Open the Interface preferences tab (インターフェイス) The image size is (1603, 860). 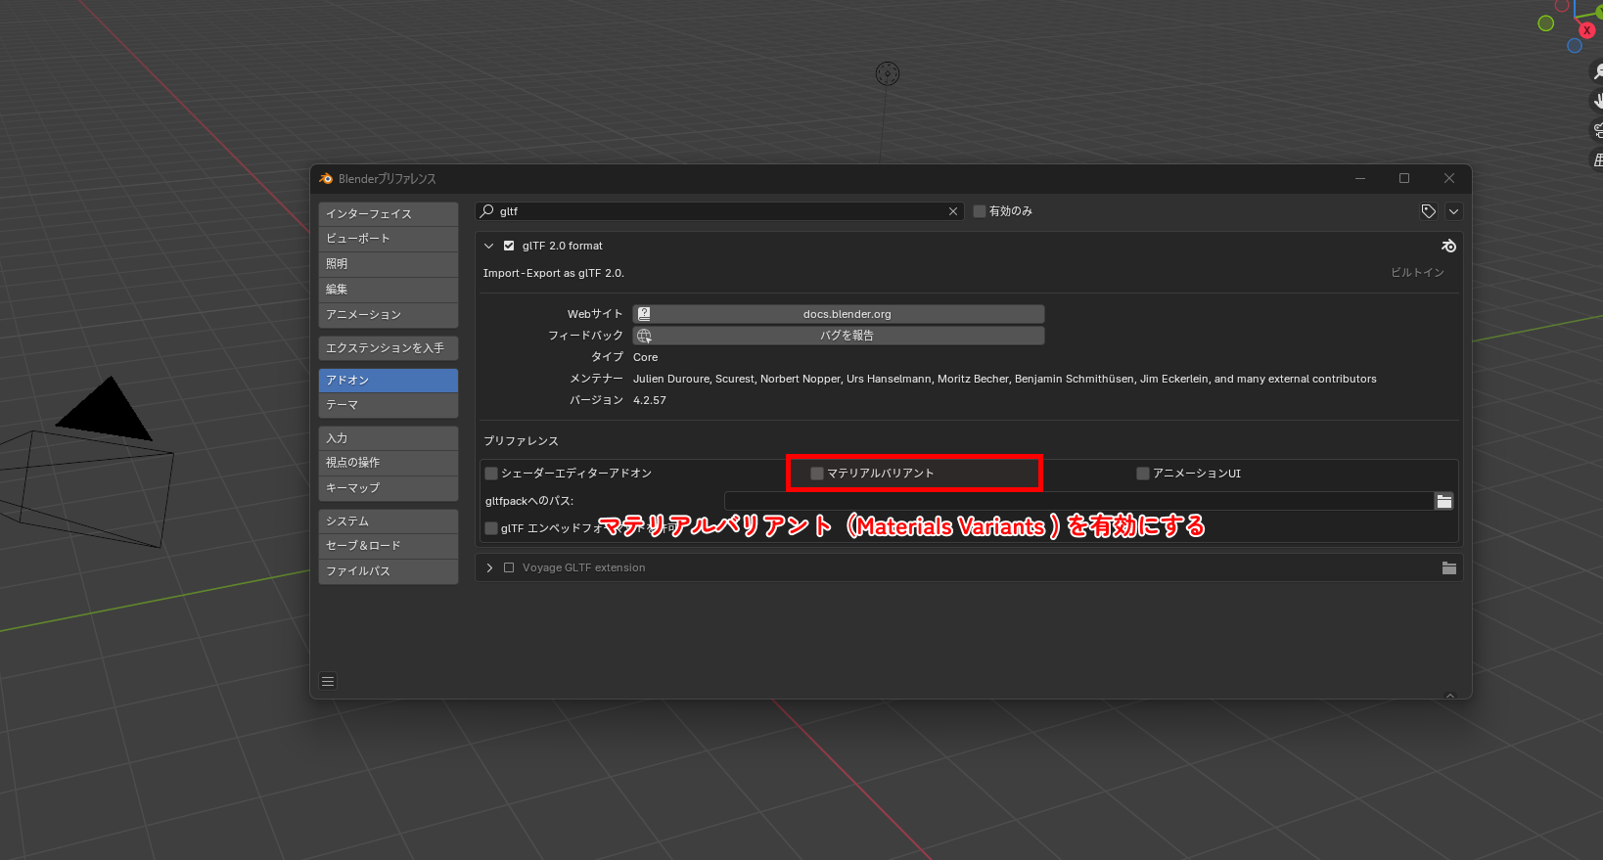[389, 213]
